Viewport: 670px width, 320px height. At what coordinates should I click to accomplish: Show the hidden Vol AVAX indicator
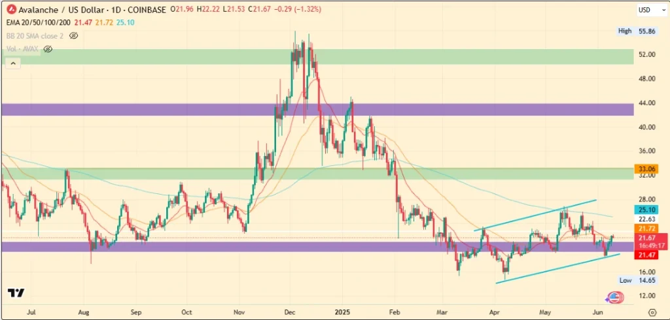48,49
